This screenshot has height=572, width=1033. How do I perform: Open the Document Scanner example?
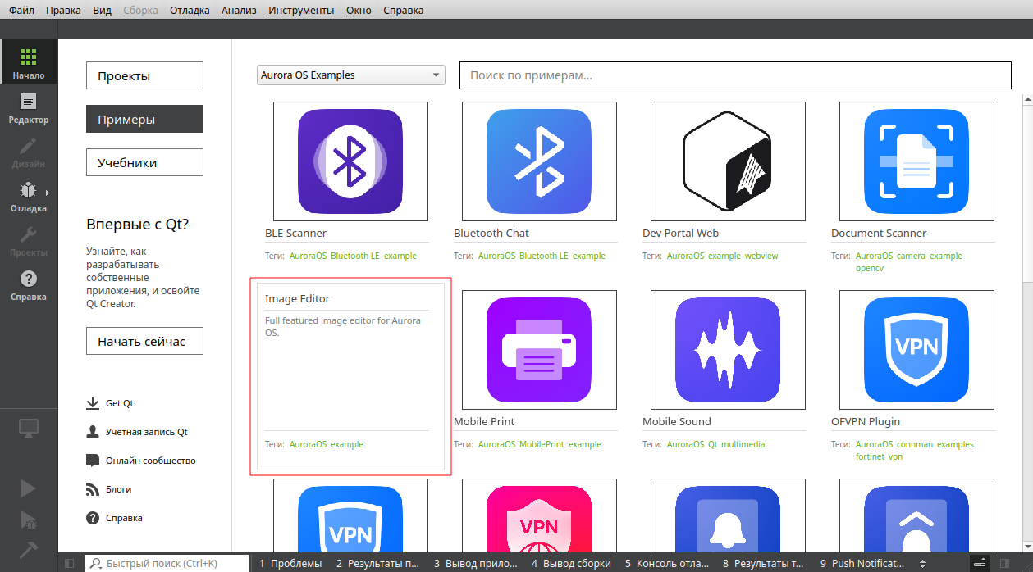916,161
